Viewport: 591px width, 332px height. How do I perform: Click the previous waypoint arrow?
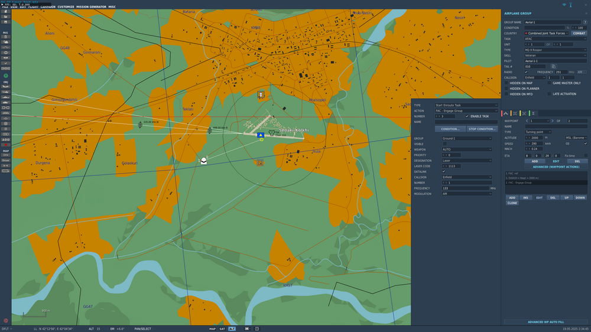coord(527,121)
